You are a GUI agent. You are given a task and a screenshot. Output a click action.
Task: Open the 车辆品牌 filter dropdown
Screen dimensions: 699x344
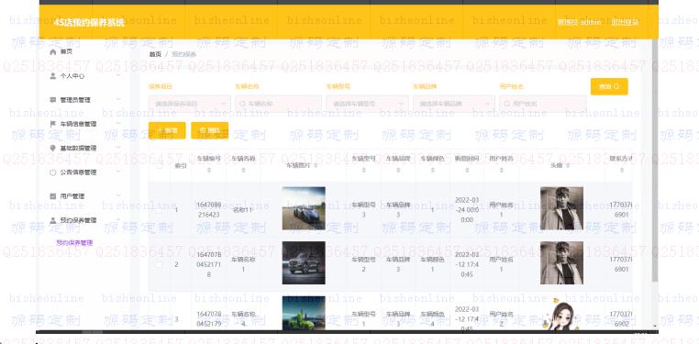point(453,104)
